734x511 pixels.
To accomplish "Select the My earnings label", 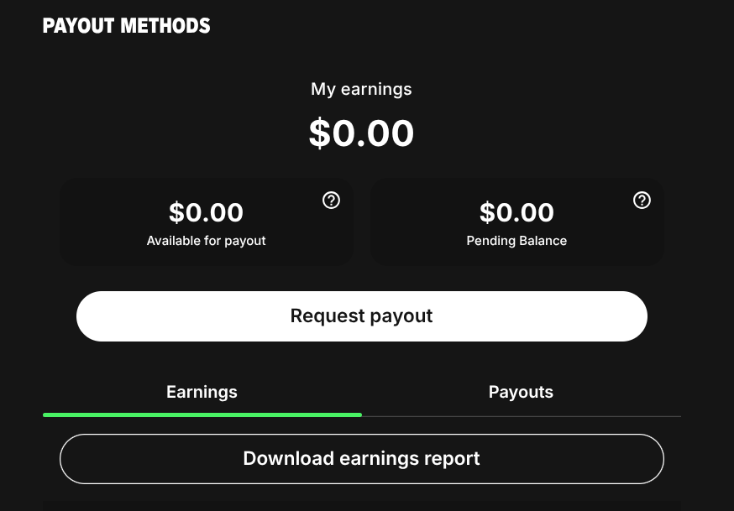I will click(361, 89).
